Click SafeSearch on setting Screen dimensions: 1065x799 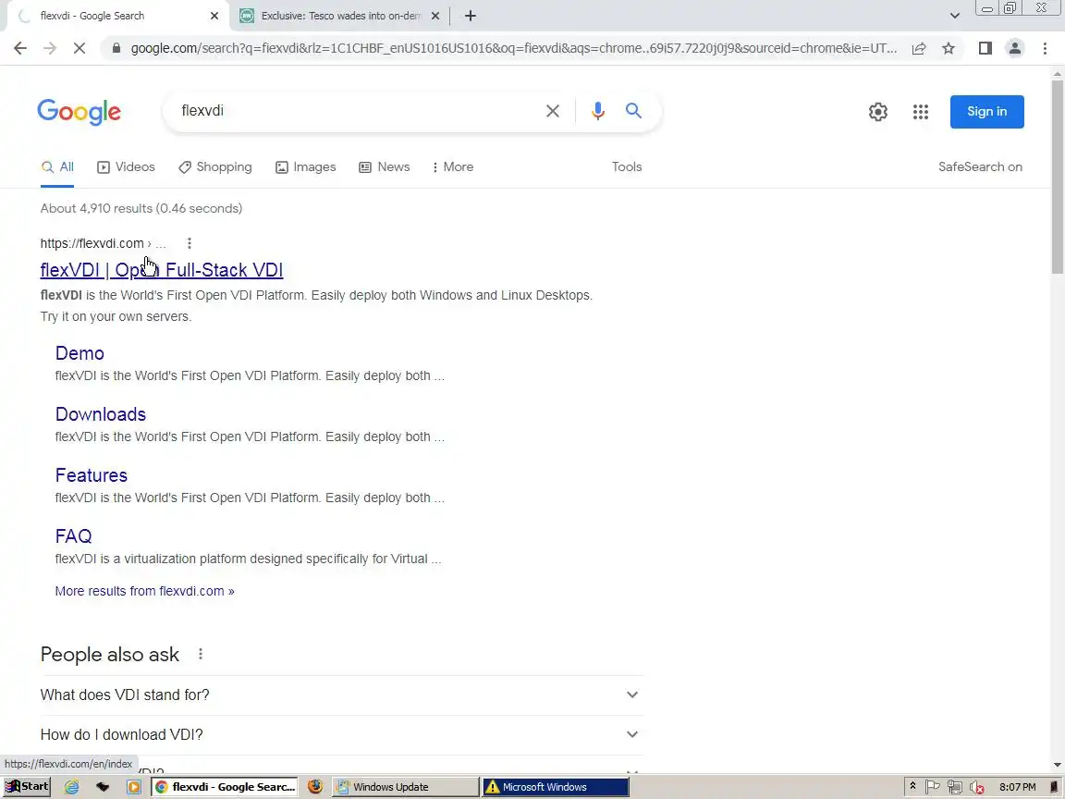click(980, 167)
